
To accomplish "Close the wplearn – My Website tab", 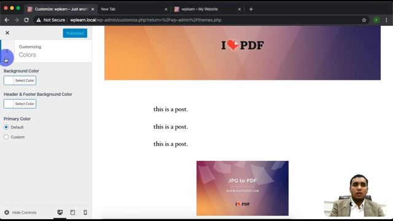I will (239, 9).
